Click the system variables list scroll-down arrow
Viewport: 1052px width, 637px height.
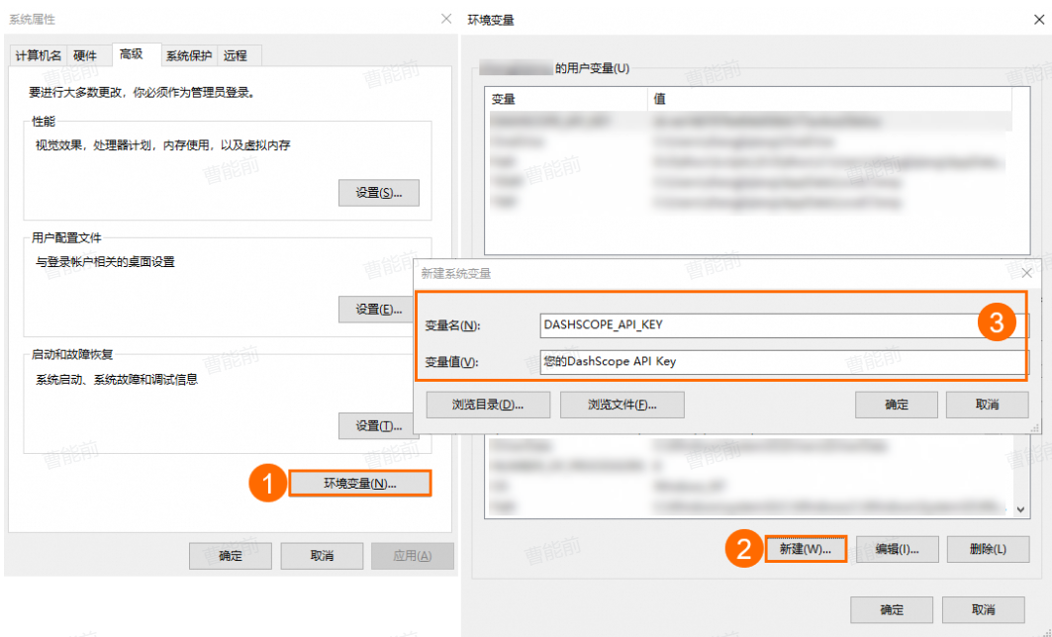tap(1020, 509)
